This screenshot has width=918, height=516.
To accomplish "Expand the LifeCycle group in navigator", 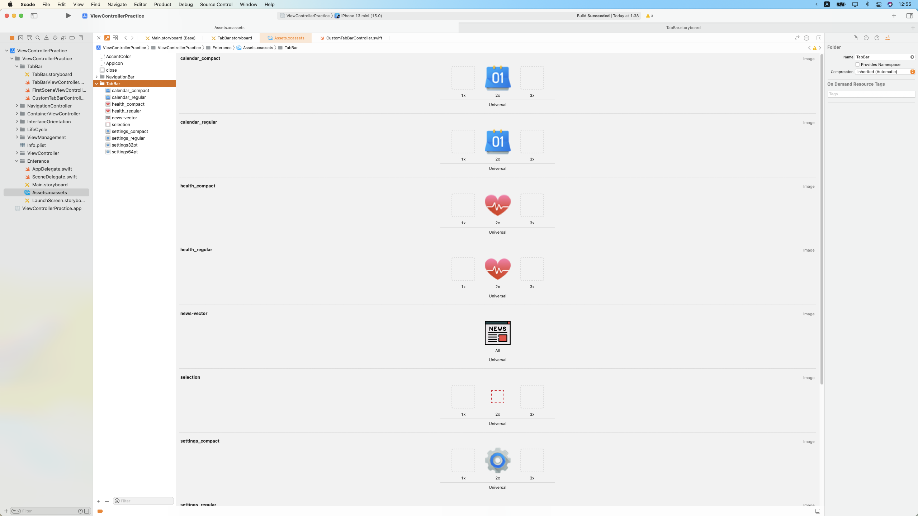I will click(17, 129).
